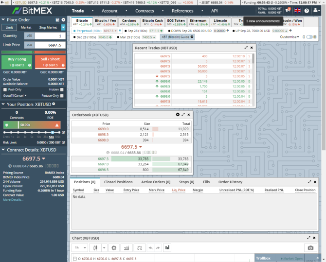Edit Risk Limit pencil icon
The width and height of the screenshot is (326, 262).
coord(63,142)
